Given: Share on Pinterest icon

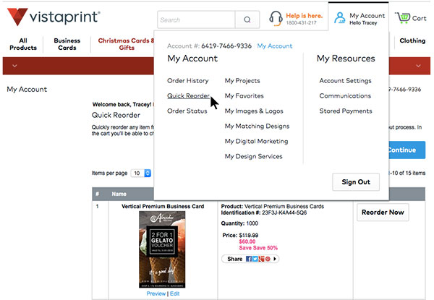Looking at the screenshot, I should pos(268,259).
